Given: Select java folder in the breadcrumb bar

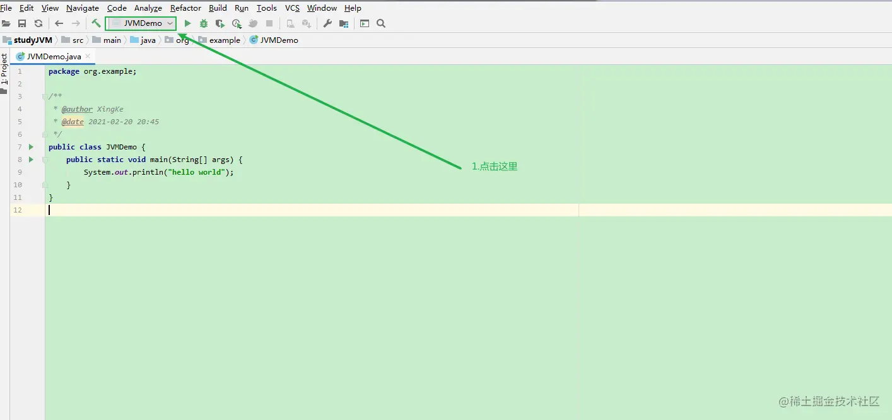Looking at the screenshot, I should pos(143,40).
